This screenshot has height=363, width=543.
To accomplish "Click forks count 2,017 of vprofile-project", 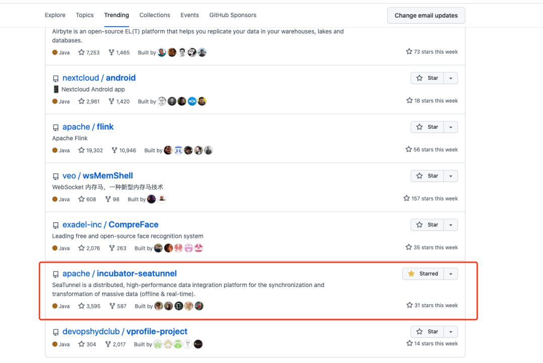I will coord(116,344).
